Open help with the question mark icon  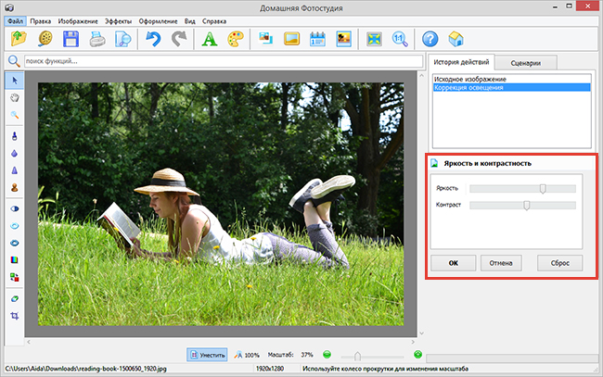430,39
